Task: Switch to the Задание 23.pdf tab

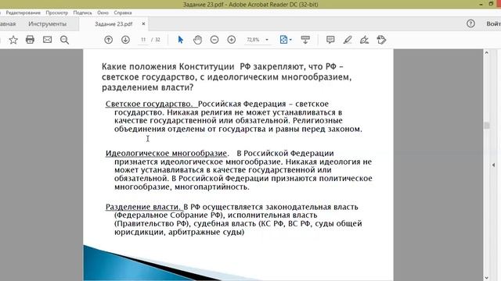Action: pyautogui.click(x=114, y=24)
